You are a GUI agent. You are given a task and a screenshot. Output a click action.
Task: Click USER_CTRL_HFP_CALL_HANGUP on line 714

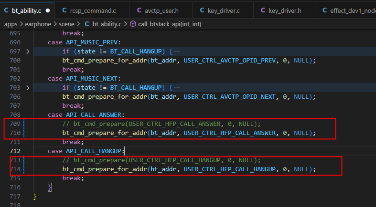click(x=230, y=169)
